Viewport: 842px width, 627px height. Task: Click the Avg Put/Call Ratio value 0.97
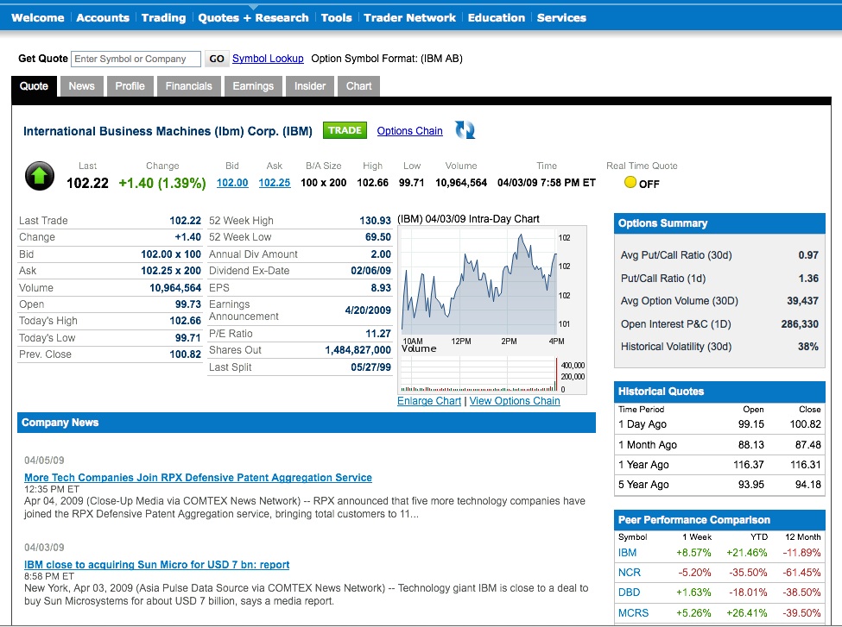(x=808, y=255)
